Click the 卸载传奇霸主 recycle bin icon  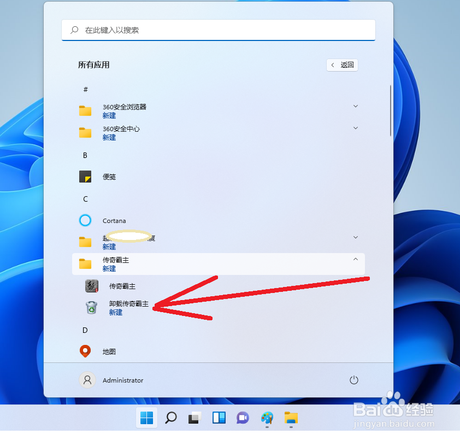92,307
